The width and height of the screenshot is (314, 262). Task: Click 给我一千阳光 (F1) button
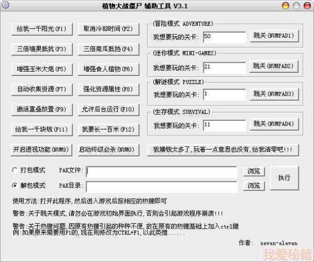coord(42,29)
